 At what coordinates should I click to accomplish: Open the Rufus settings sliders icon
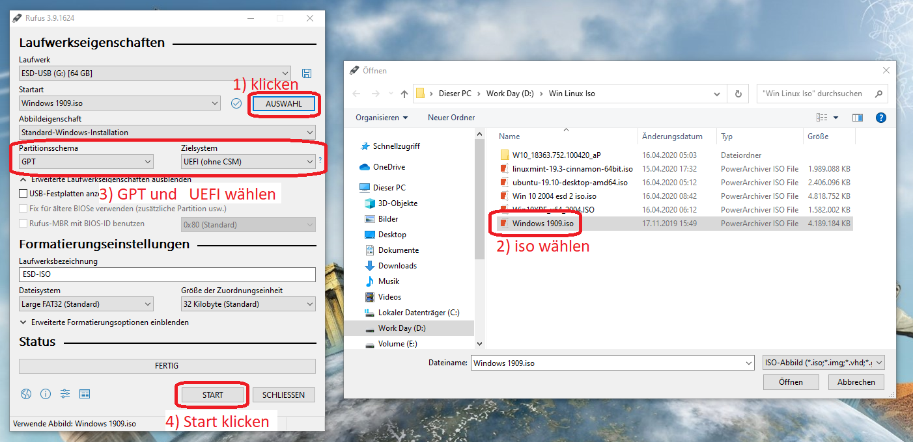pyautogui.click(x=65, y=394)
